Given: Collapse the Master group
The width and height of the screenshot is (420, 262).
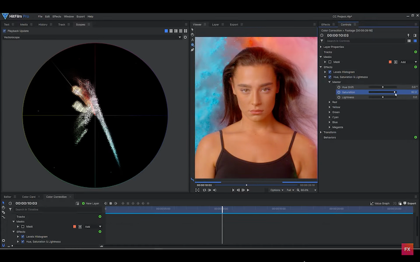Looking at the screenshot, I should click(x=330, y=82).
